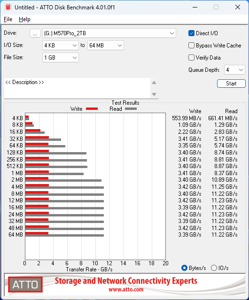Click the 32 KB write bar in chart
Viewport: 249px width, 300px height.
(x=37, y=137)
